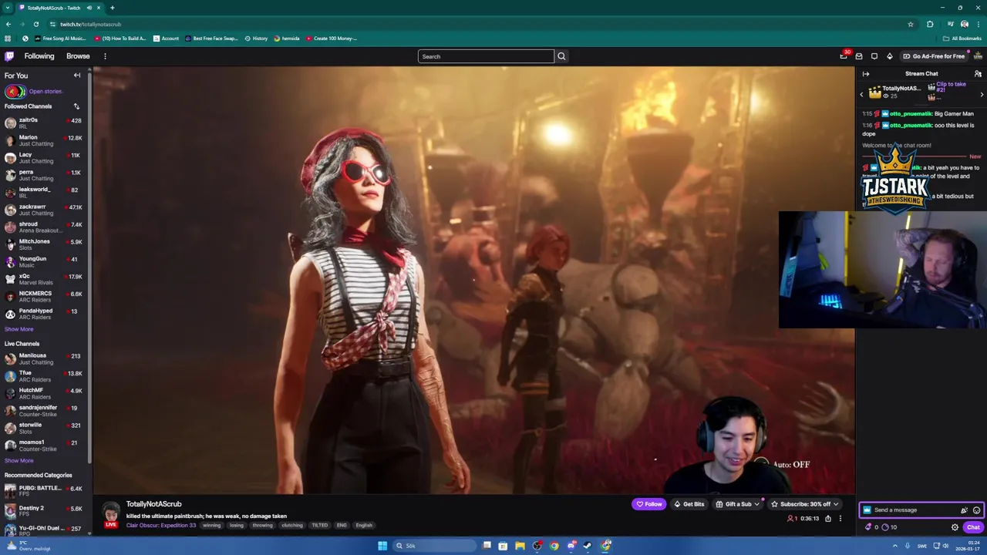The image size is (987, 555).
Task: Open the emote picker smiley icon
Action: pyautogui.click(x=976, y=510)
